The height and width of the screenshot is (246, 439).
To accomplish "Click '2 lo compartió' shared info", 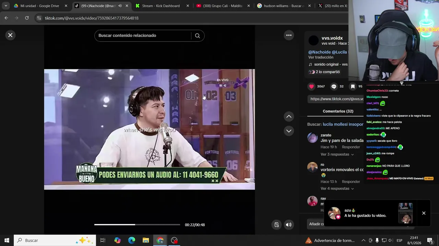I will (324, 72).
